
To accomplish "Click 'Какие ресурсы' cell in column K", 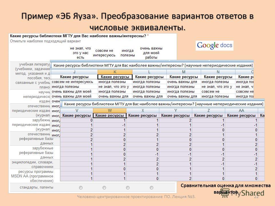I will (115, 77).
